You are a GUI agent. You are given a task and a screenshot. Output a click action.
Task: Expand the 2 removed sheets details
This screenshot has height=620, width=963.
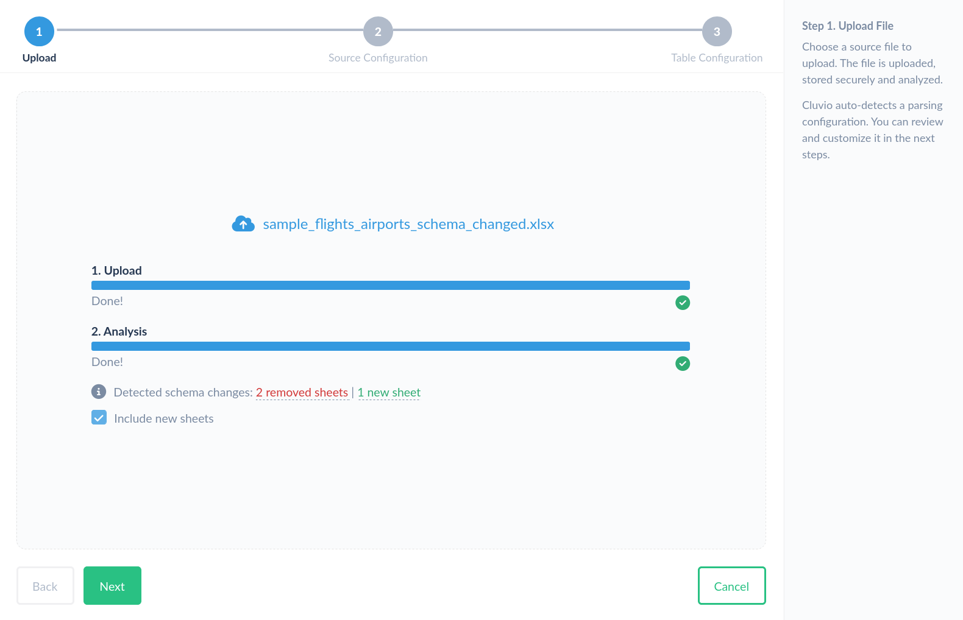(302, 393)
